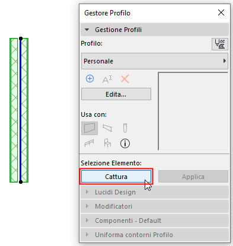Toggle the Beam use-with icon
The width and height of the screenshot is (233, 246).
click(x=107, y=128)
